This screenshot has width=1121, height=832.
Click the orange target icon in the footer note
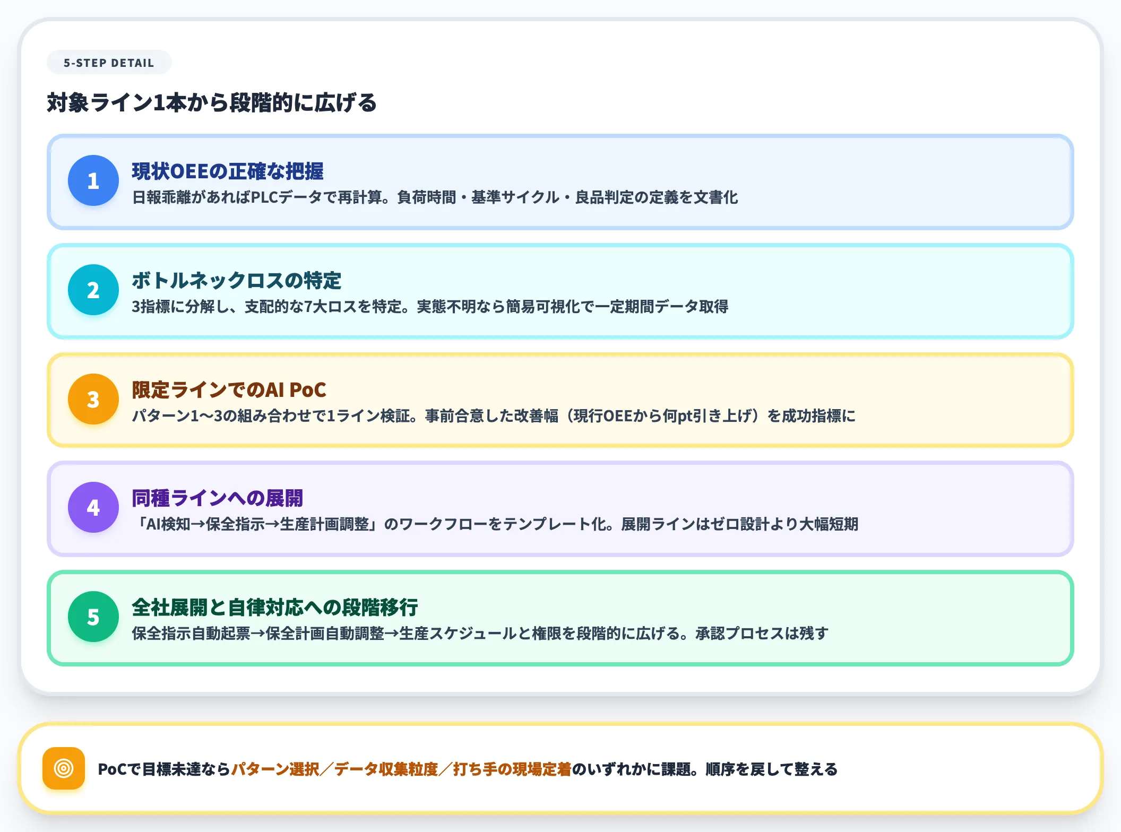[64, 768]
